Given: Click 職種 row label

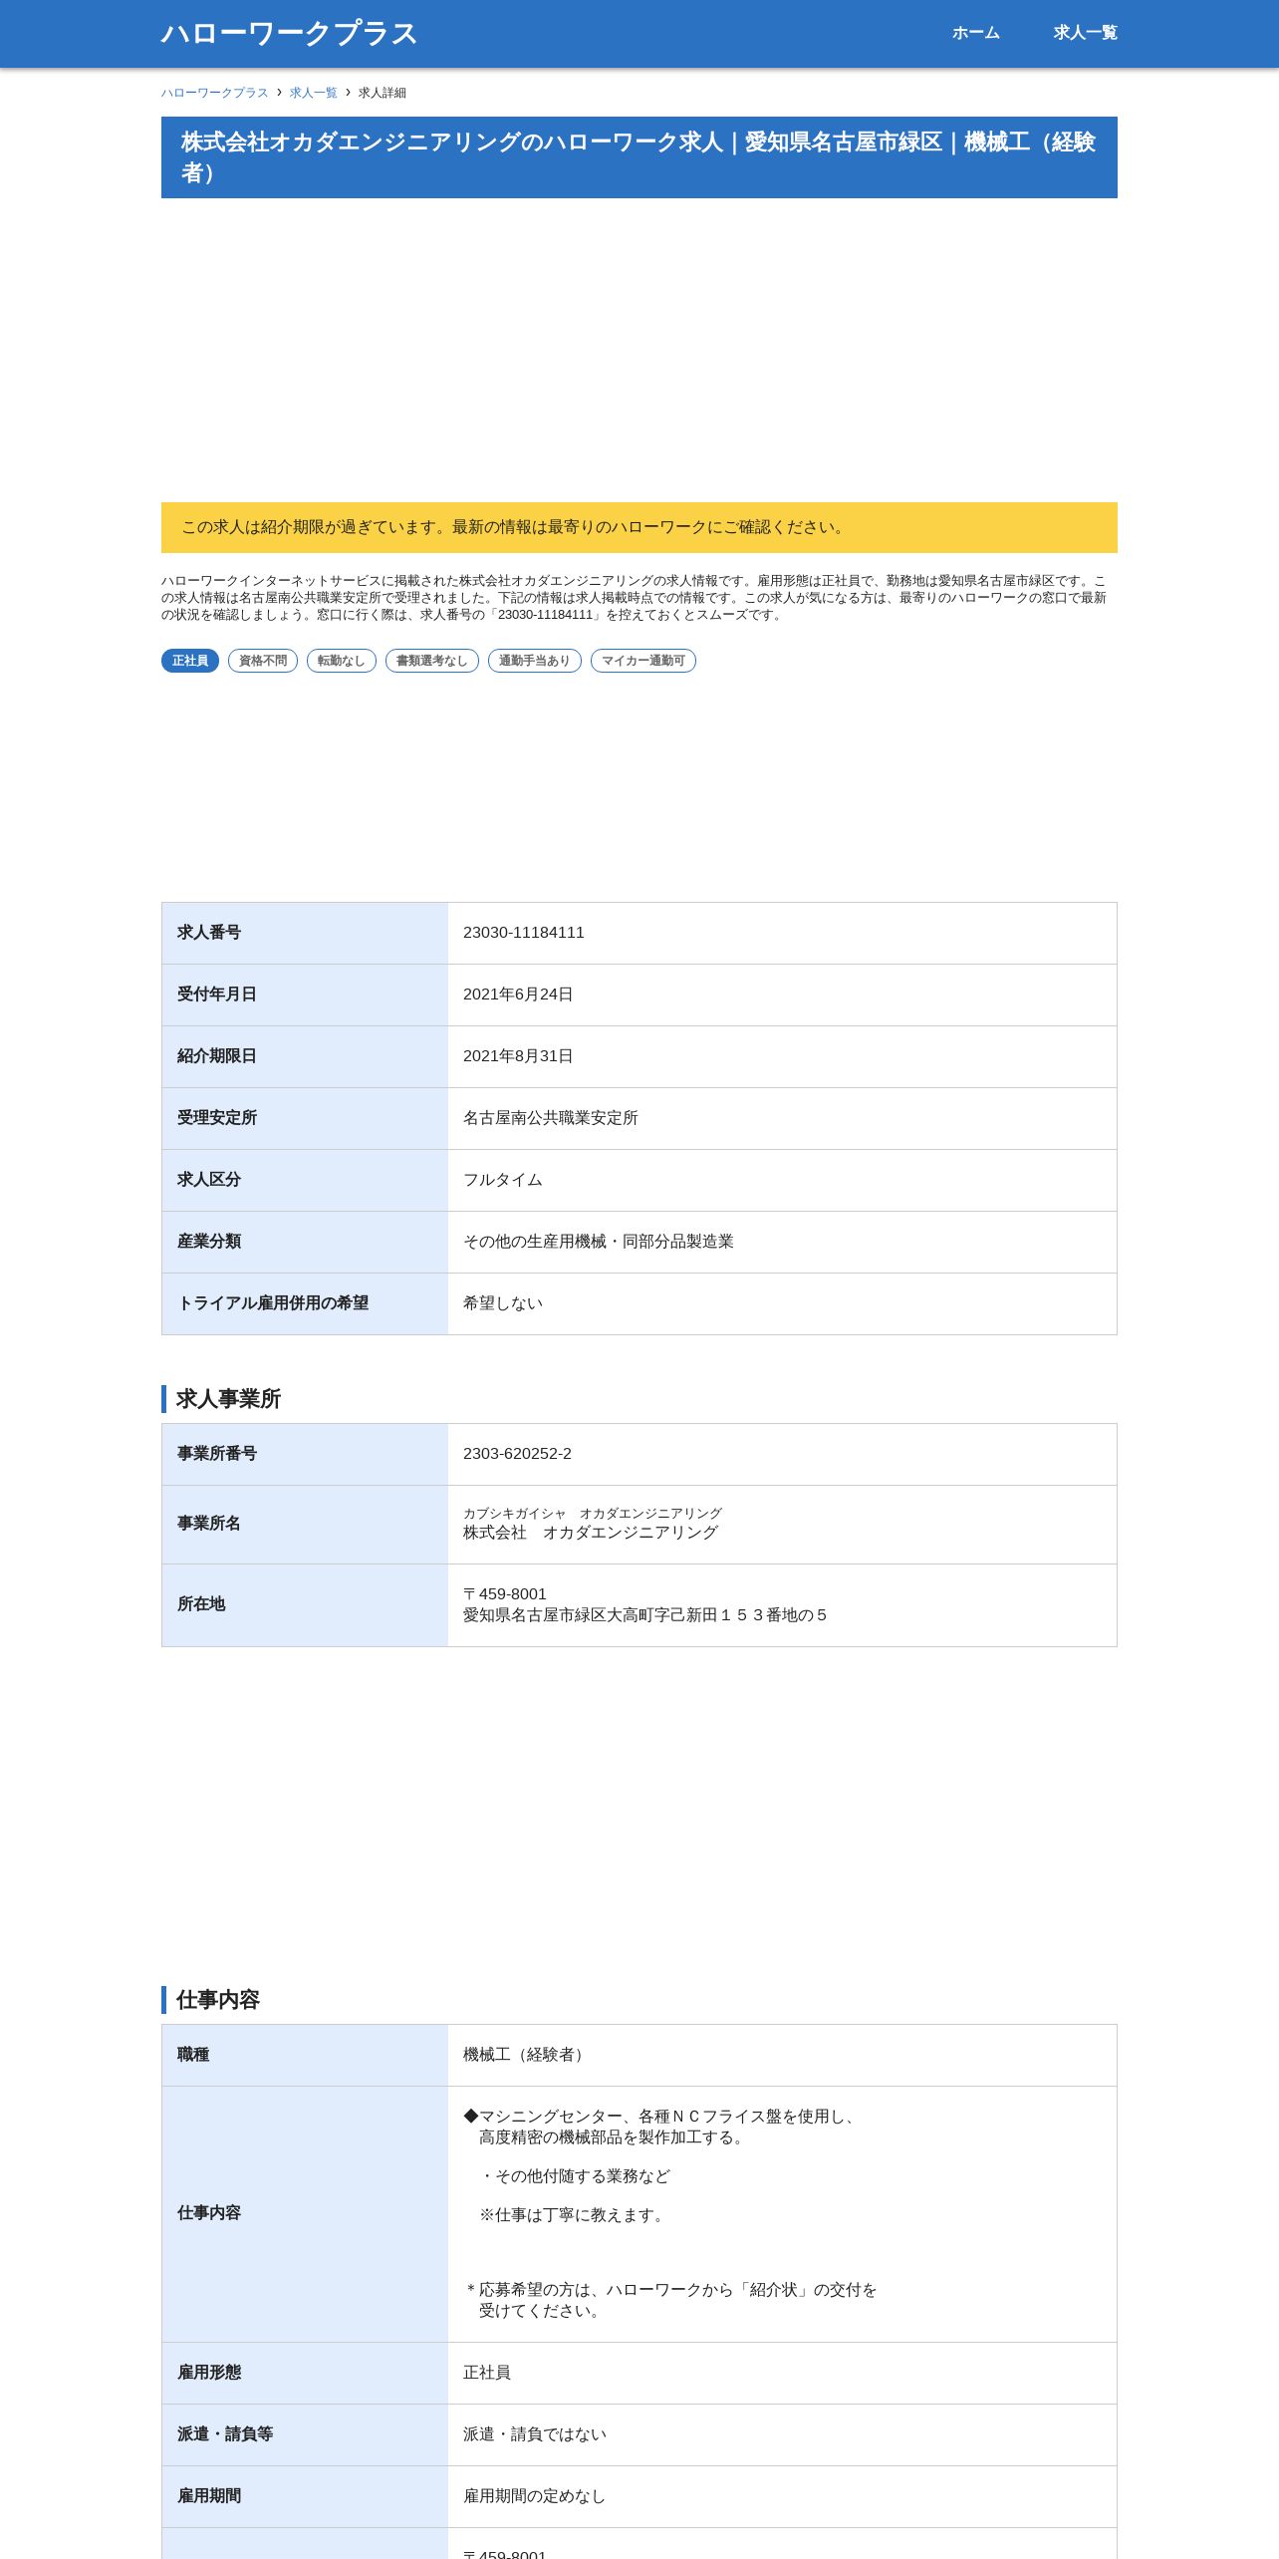Looking at the screenshot, I should 193,2055.
